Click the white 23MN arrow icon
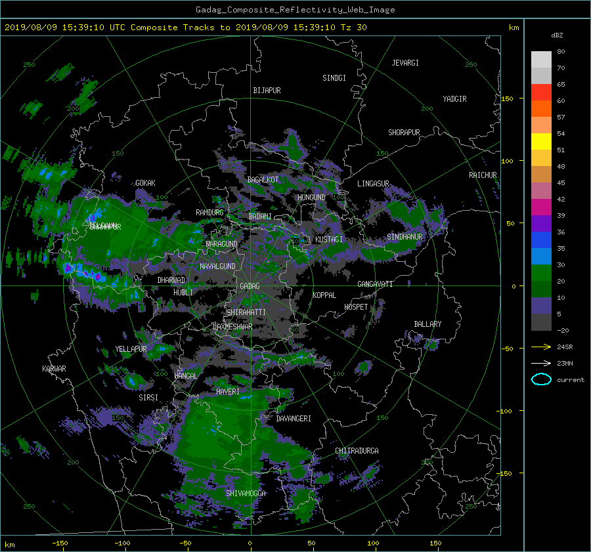This screenshot has height=552, width=591. click(x=541, y=363)
